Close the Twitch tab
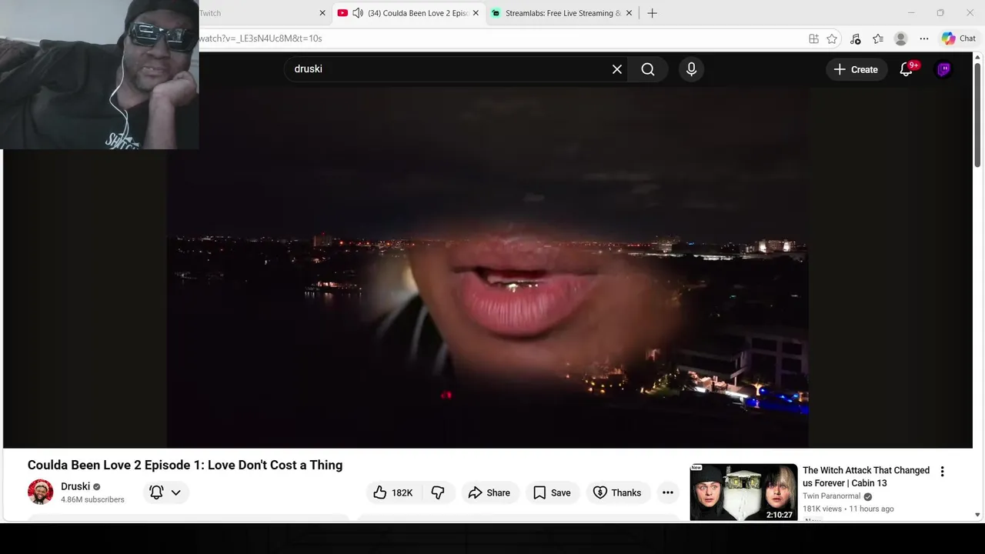Screen dimensions: 985x554 322,13
